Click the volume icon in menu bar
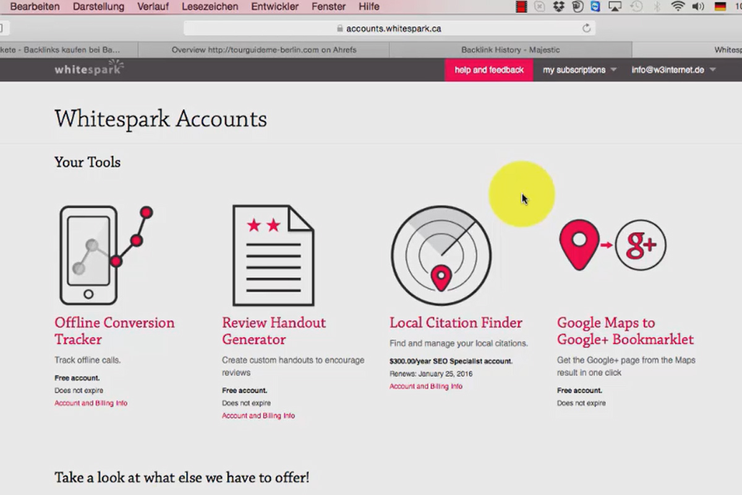This screenshot has height=495, width=742. point(698,7)
